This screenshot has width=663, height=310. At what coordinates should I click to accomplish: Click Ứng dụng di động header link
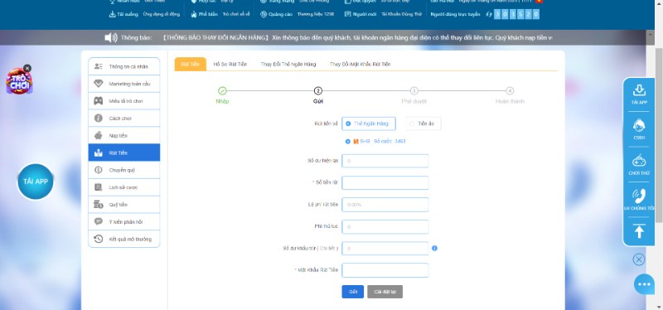point(161,14)
